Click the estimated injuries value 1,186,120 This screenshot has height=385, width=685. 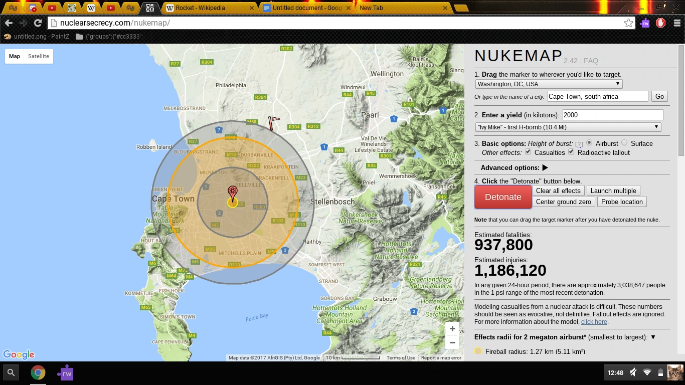tap(510, 271)
